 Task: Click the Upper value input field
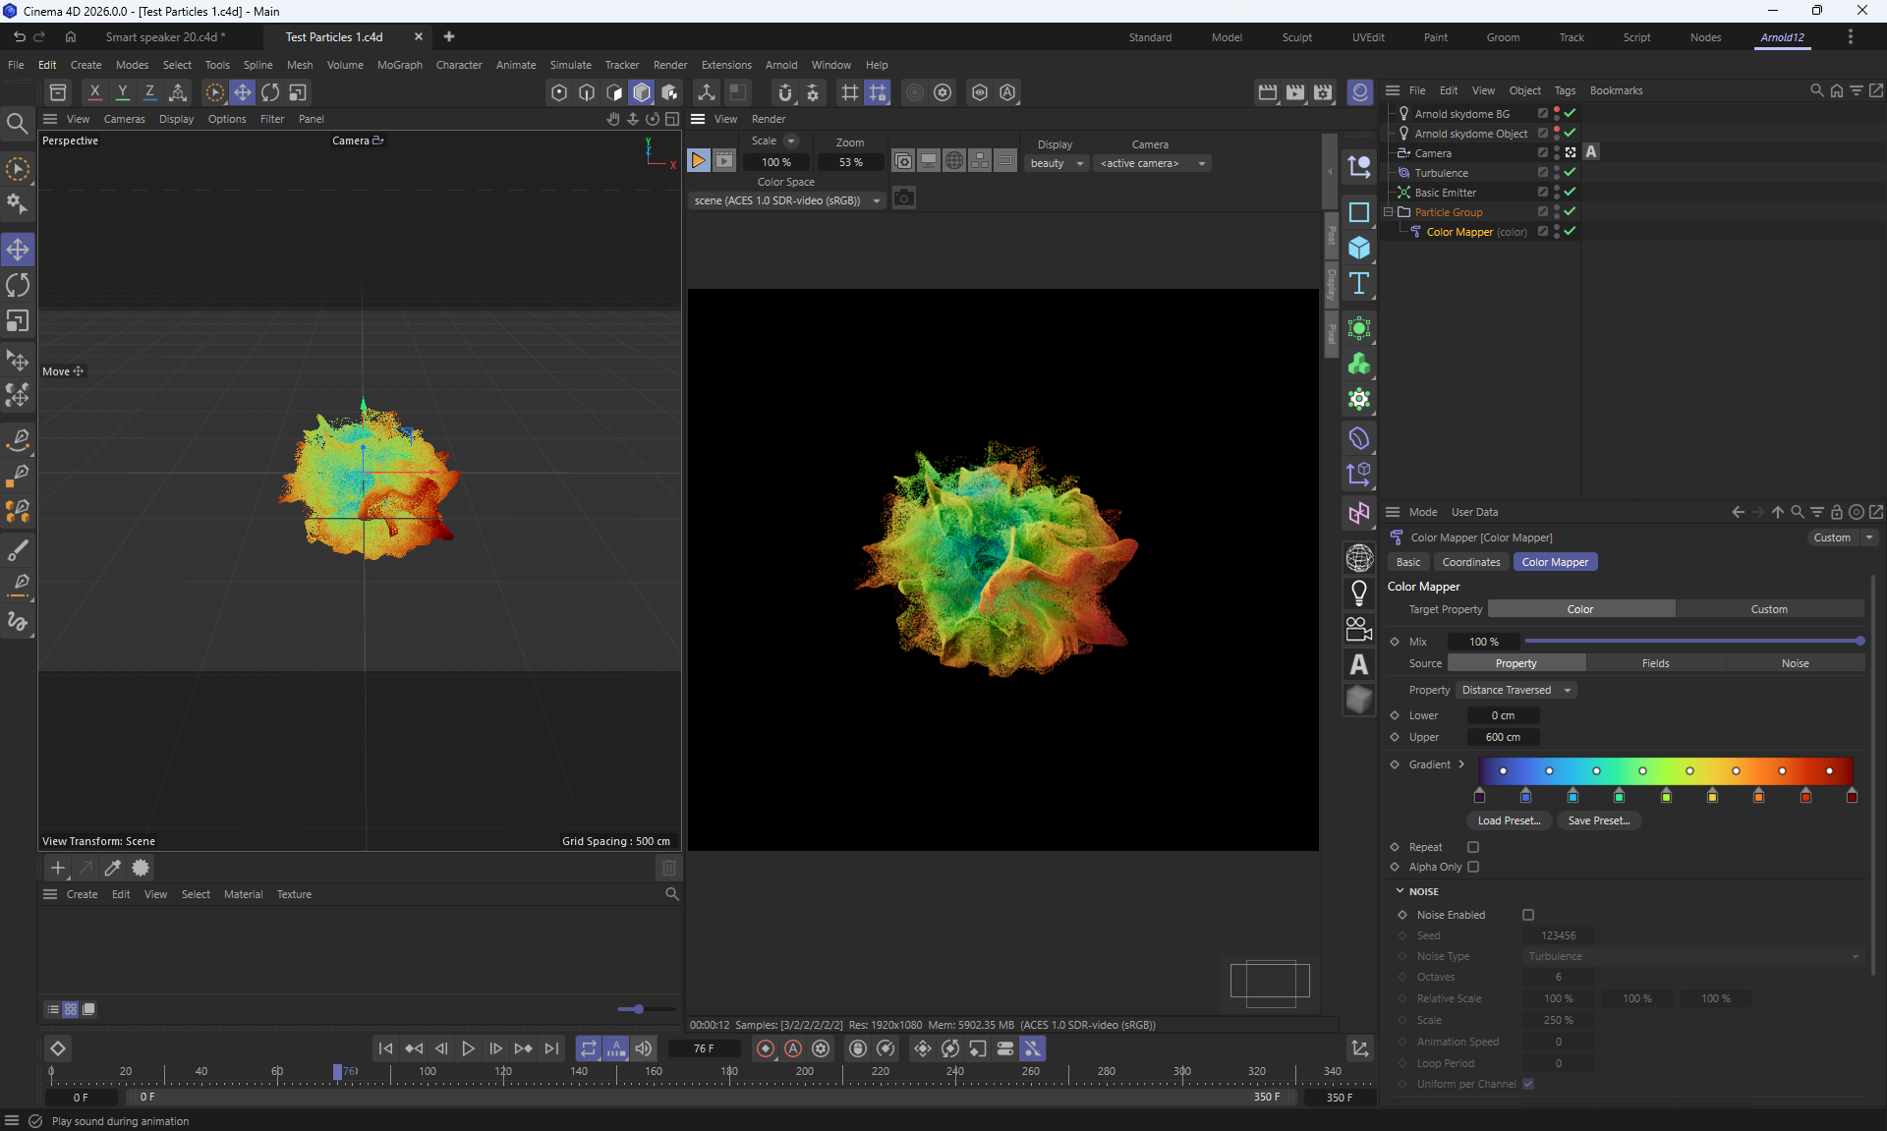(x=1503, y=737)
